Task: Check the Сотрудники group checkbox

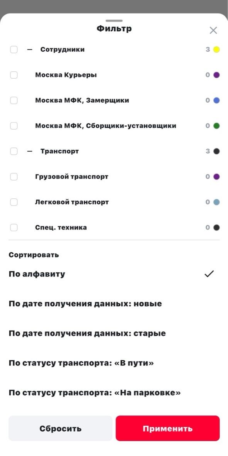Action: [x=14, y=49]
